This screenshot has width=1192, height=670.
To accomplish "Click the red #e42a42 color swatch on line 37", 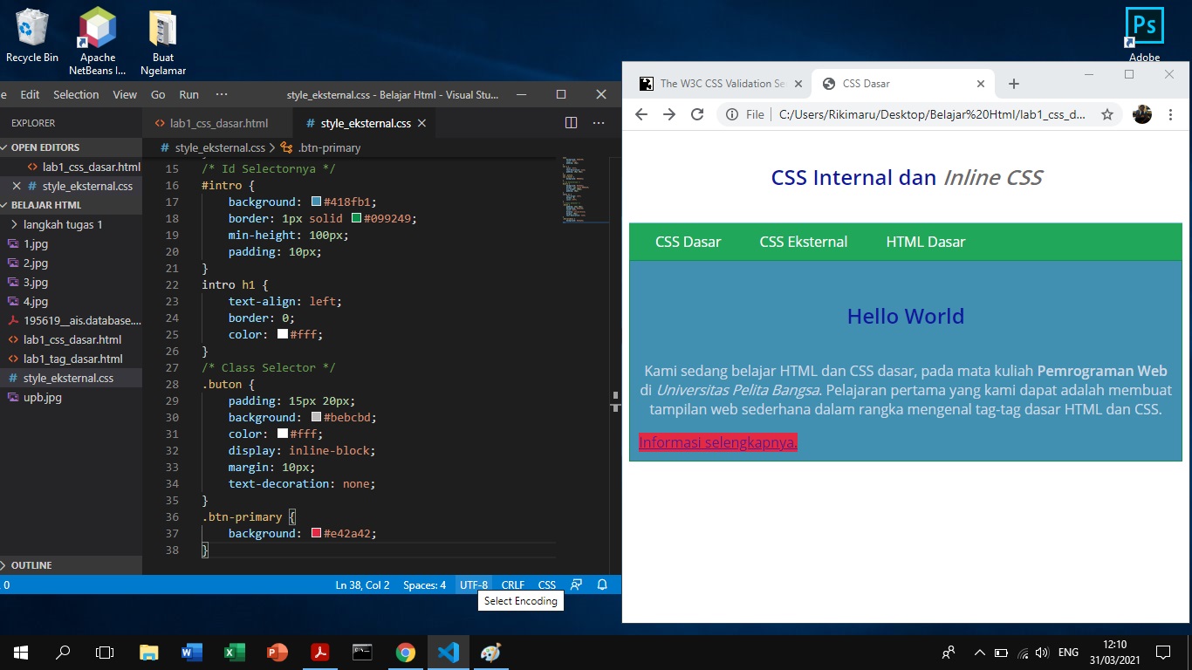I will click(x=314, y=533).
